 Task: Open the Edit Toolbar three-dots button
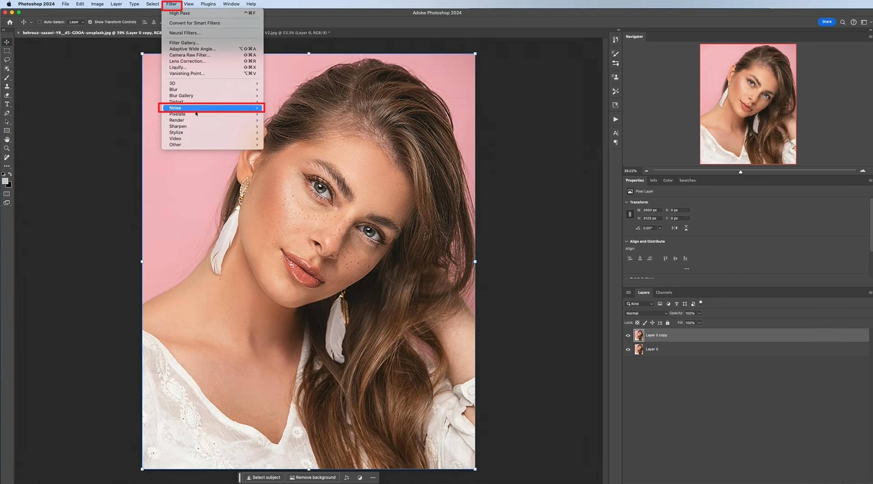(x=7, y=166)
